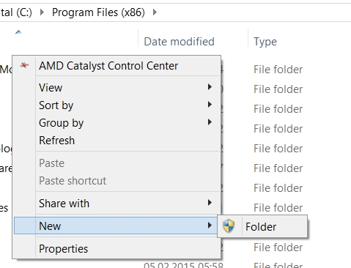Select Refresh from the context menu

pos(117,141)
